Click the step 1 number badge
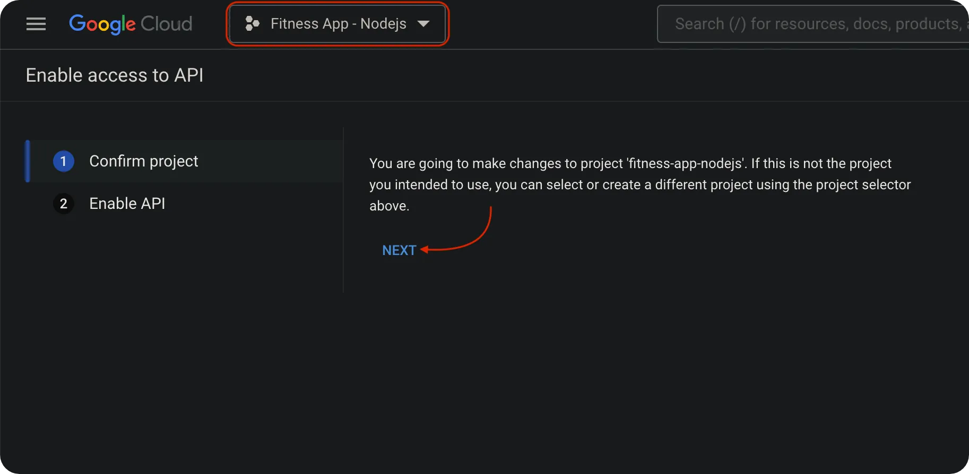The width and height of the screenshot is (969, 474). coord(64,161)
